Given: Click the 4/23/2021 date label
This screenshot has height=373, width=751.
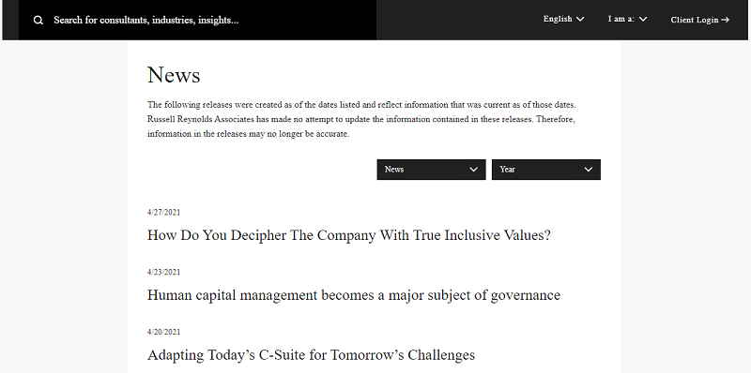Looking at the screenshot, I should pyautogui.click(x=163, y=272).
